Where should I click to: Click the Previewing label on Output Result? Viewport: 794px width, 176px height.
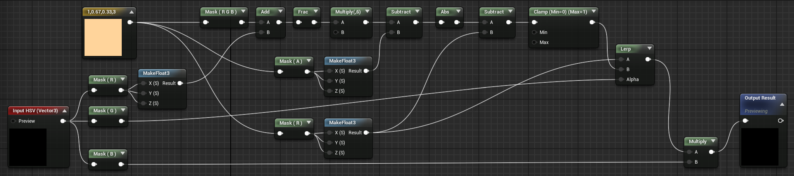(x=756, y=111)
